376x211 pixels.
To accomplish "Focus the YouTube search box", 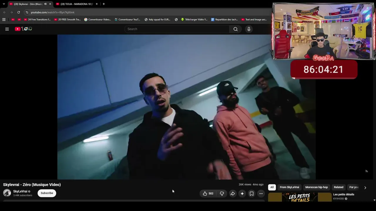I will click(x=177, y=29).
